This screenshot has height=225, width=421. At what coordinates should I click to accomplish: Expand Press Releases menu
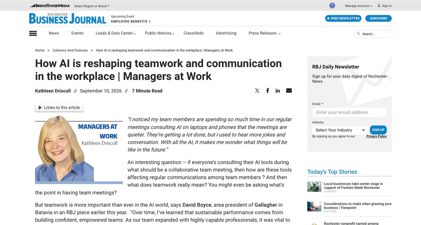(x=264, y=33)
